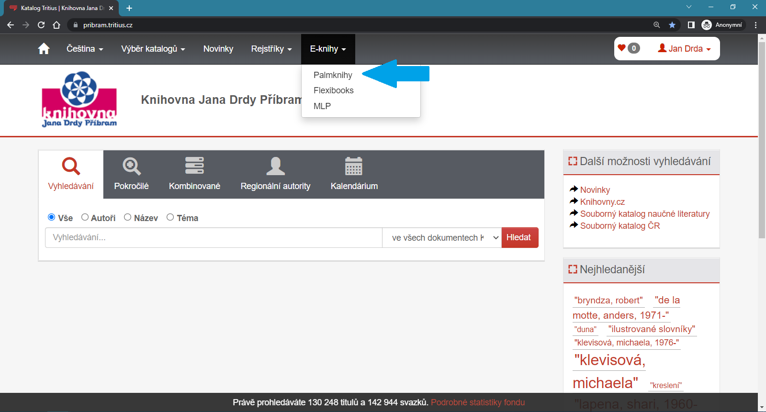Click the "kreslení" tag
The image size is (766, 412).
[666, 385]
